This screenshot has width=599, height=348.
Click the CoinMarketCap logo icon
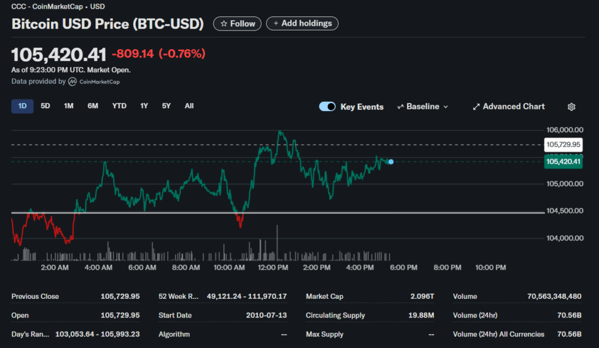click(72, 82)
